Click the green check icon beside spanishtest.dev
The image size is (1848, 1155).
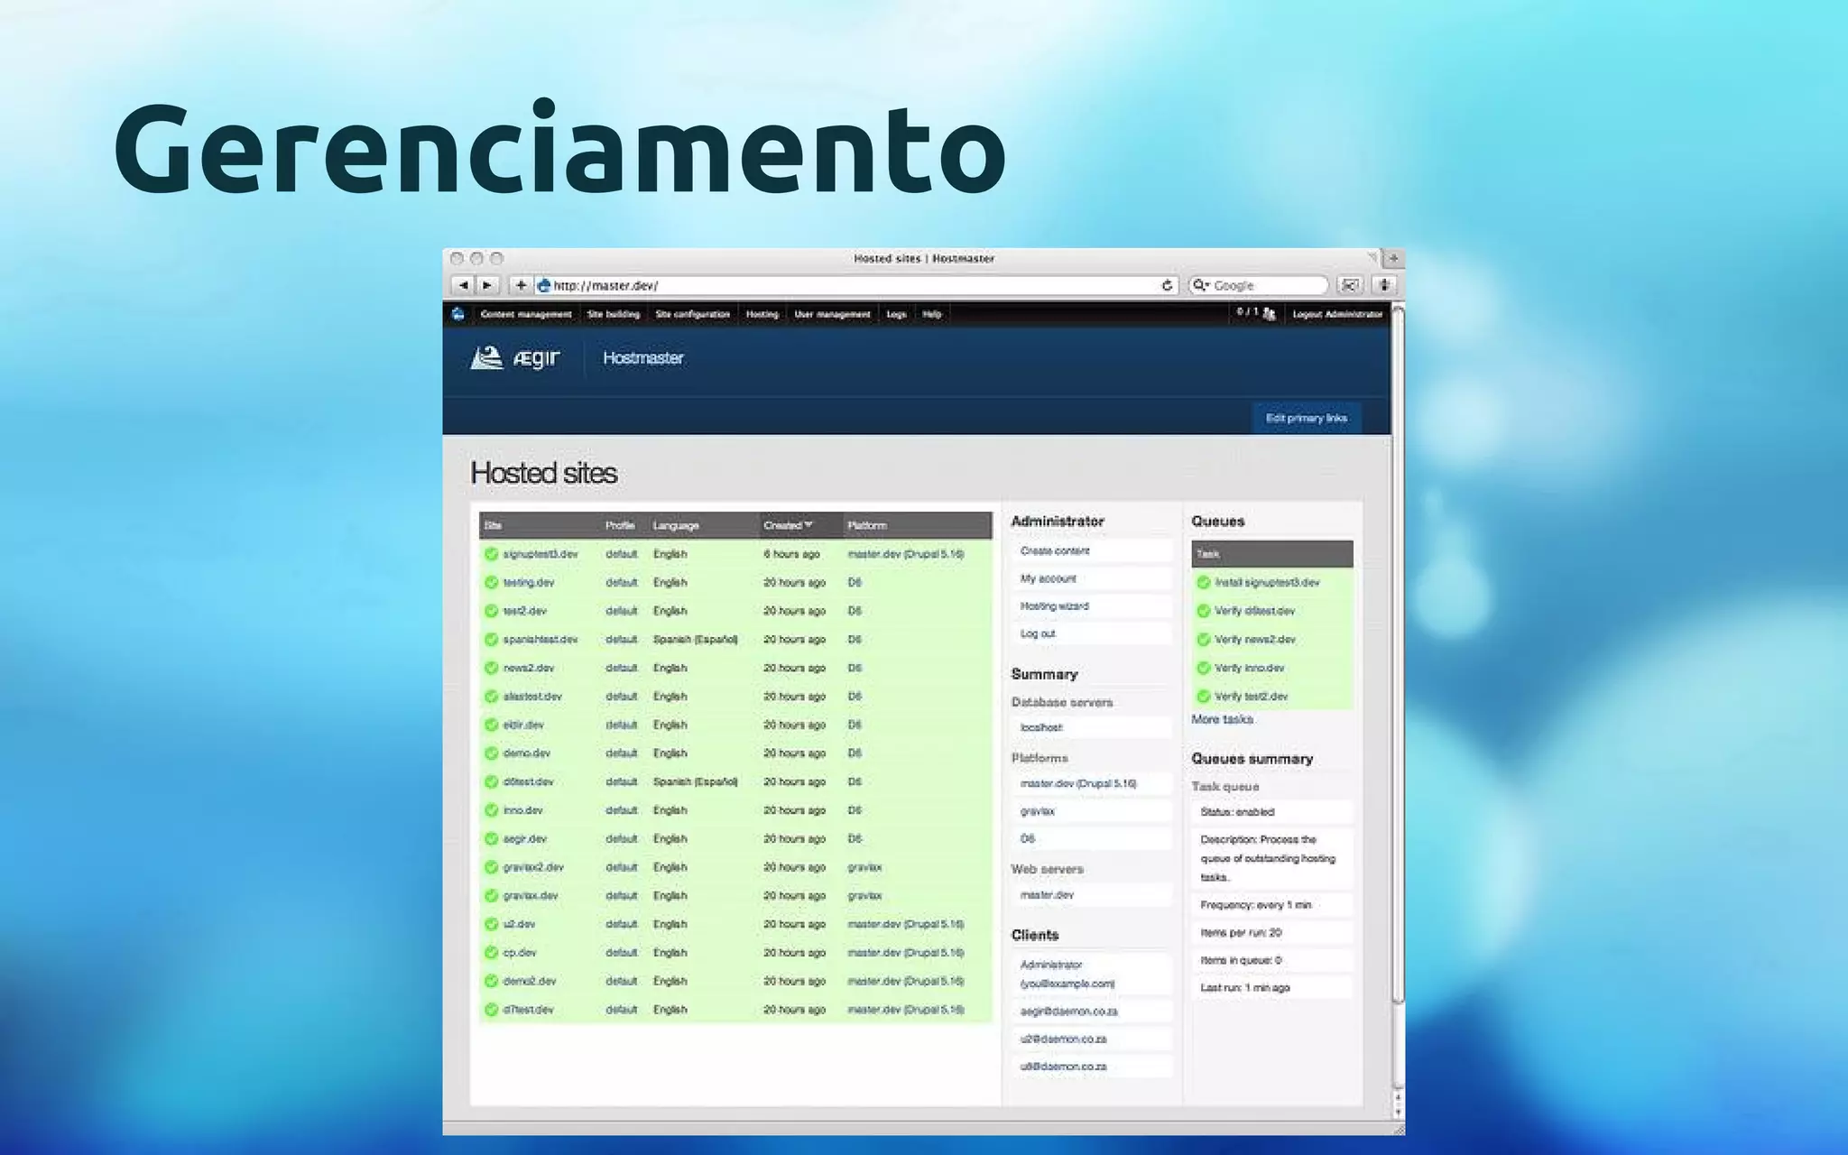[491, 640]
